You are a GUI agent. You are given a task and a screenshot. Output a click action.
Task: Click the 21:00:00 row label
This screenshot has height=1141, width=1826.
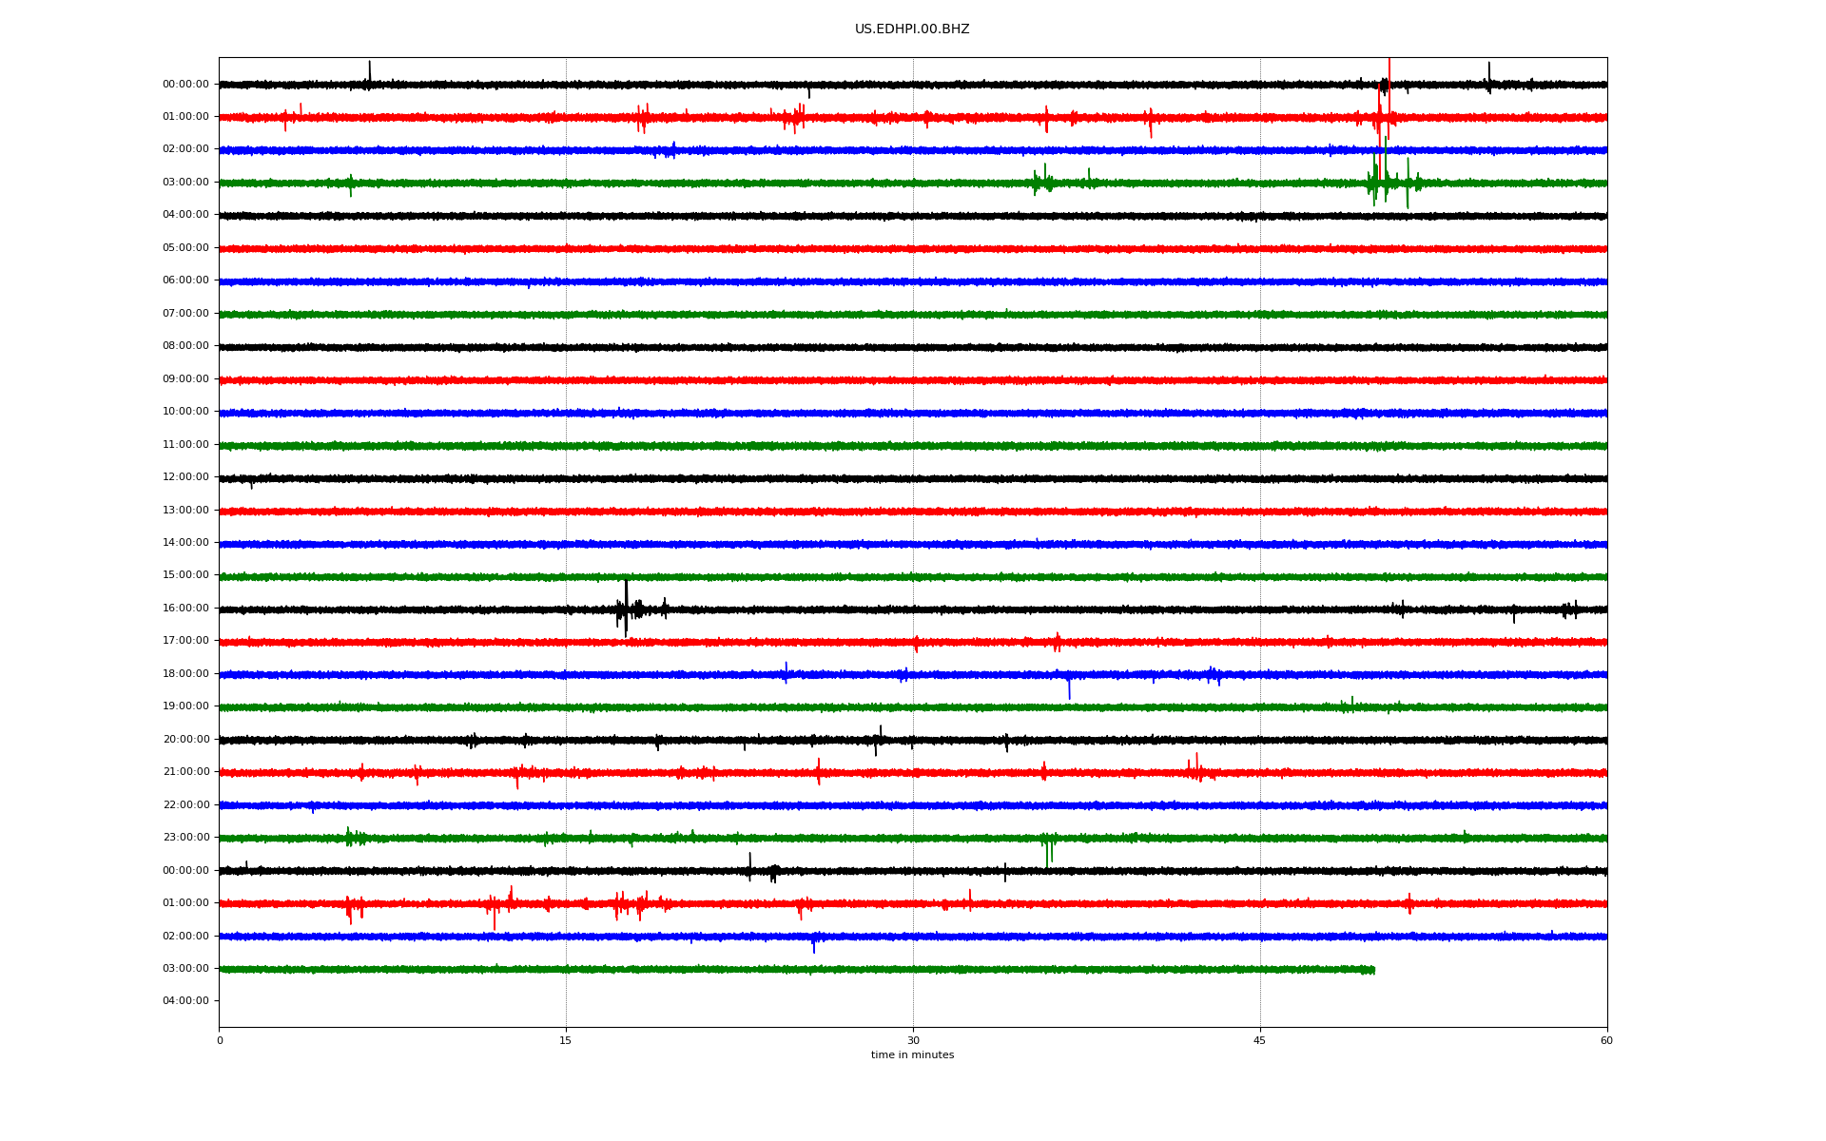pyautogui.click(x=185, y=772)
